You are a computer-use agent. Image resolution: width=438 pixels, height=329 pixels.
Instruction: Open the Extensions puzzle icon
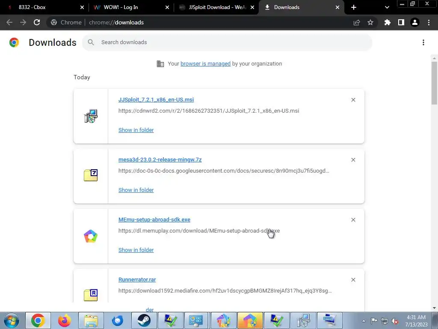click(387, 22)
